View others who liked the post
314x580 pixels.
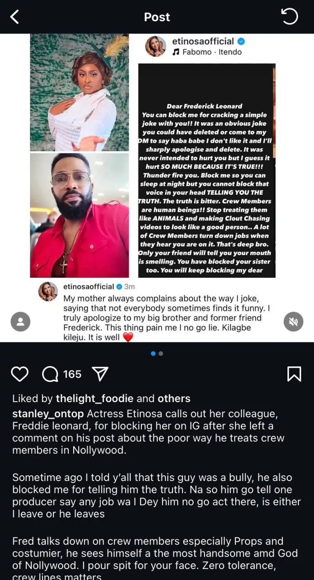coord(174,398)
